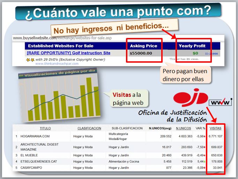The height and width of the screenshot is (179, 238).
Task: Click the Asking Price column header
Action: coord(143,46)
